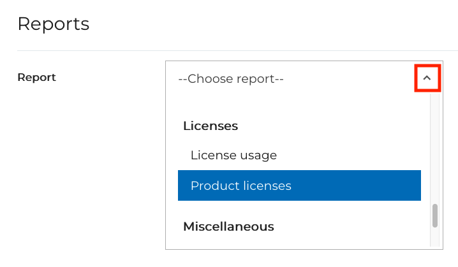Collapse the report list with the chevron
The width and height of the screenshot is (458, 267).
[x=427, y=78]
